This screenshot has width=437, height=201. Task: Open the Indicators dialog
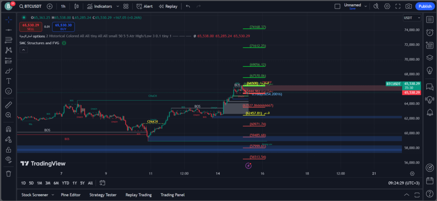[x=99, y=6]
